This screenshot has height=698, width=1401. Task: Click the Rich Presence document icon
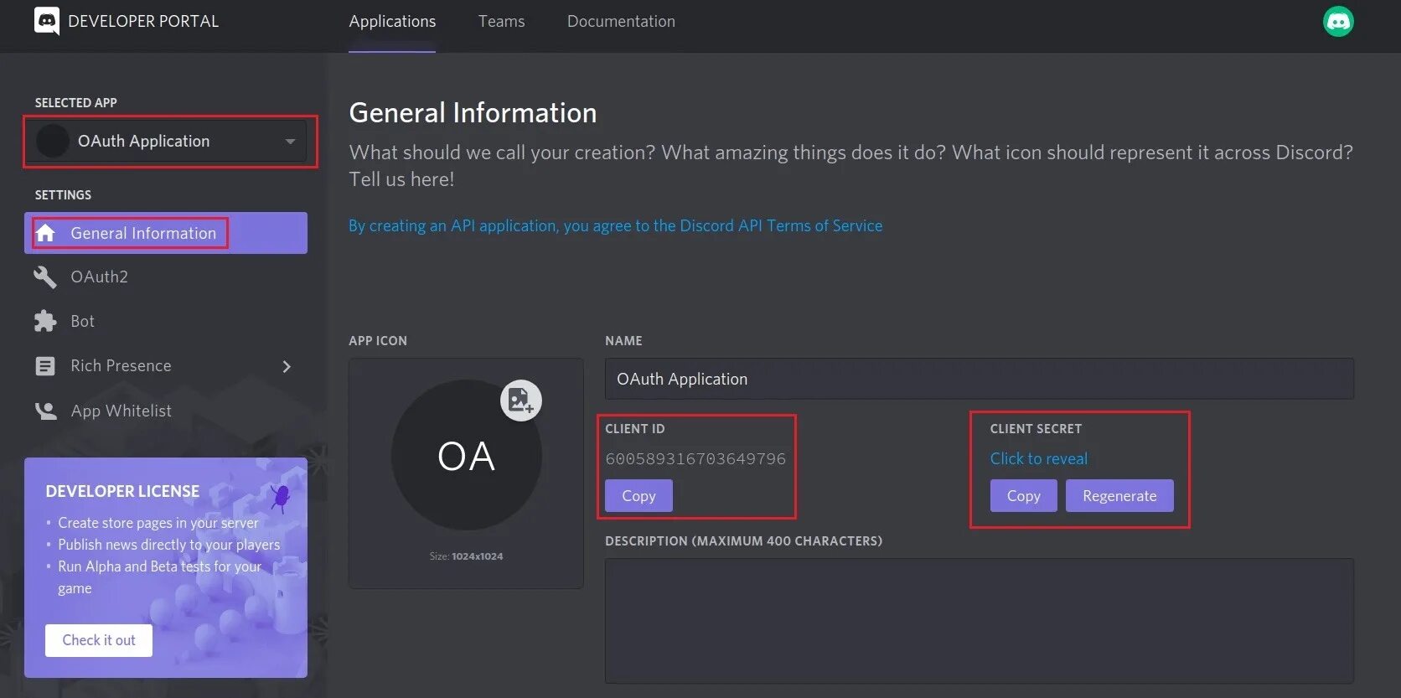45,366
